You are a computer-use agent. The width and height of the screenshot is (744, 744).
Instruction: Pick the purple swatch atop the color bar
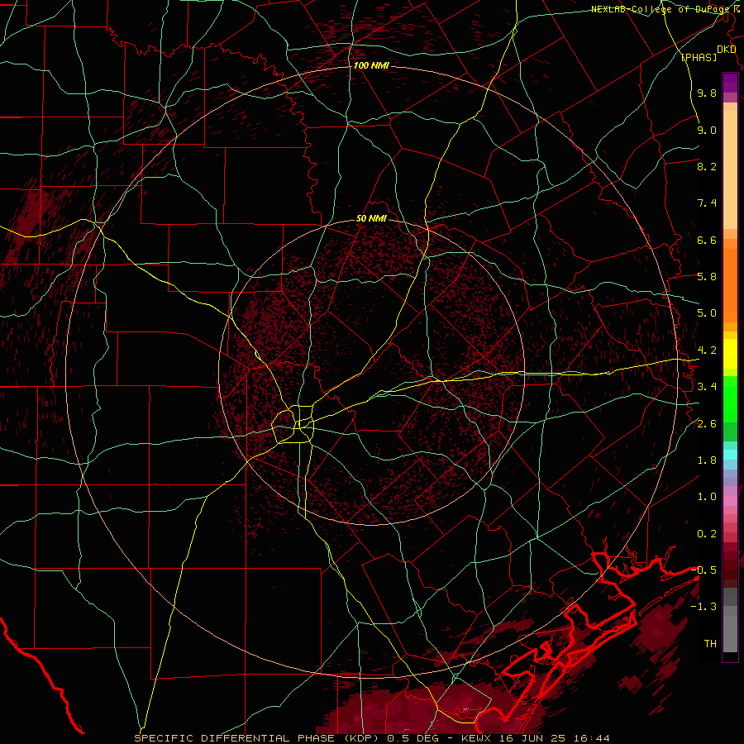click(x=730, y=83)
